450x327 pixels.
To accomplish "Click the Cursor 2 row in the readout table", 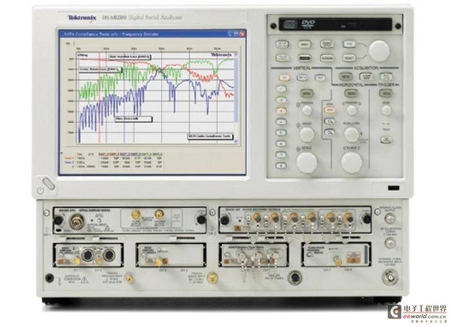I will 113,162.
